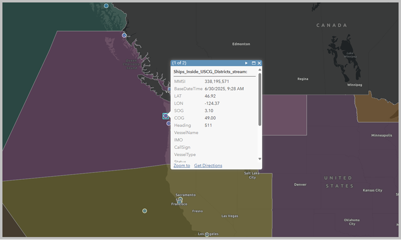The width and height of the screenshot is (401, 240).
Task: Close the ship details popup
Action: (x=259, y=63)
